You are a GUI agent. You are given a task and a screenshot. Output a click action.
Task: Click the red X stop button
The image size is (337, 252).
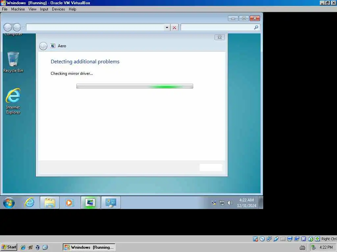174,28
